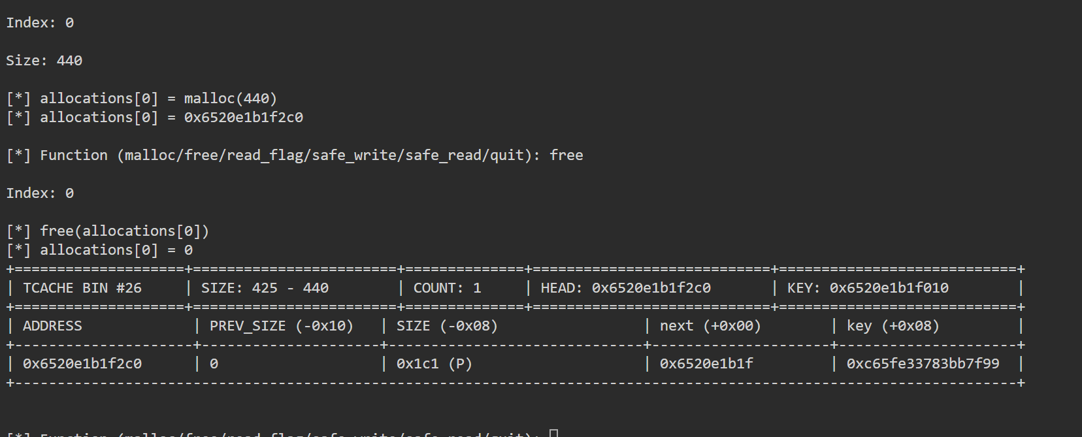Click the key (+0x08) column header
Viewport: 1082px width, 437px height.
[x=893, y=326]
